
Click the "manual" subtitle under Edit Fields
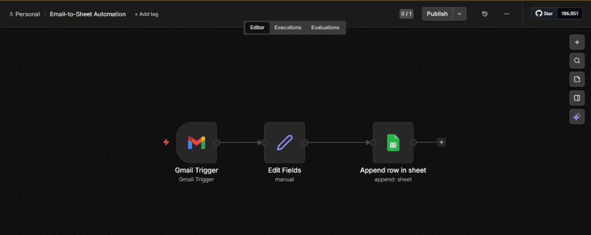click(285, 179)
